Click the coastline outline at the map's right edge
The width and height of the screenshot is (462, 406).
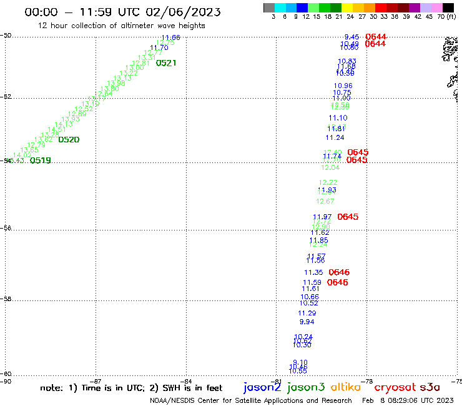tap(451, 69)
